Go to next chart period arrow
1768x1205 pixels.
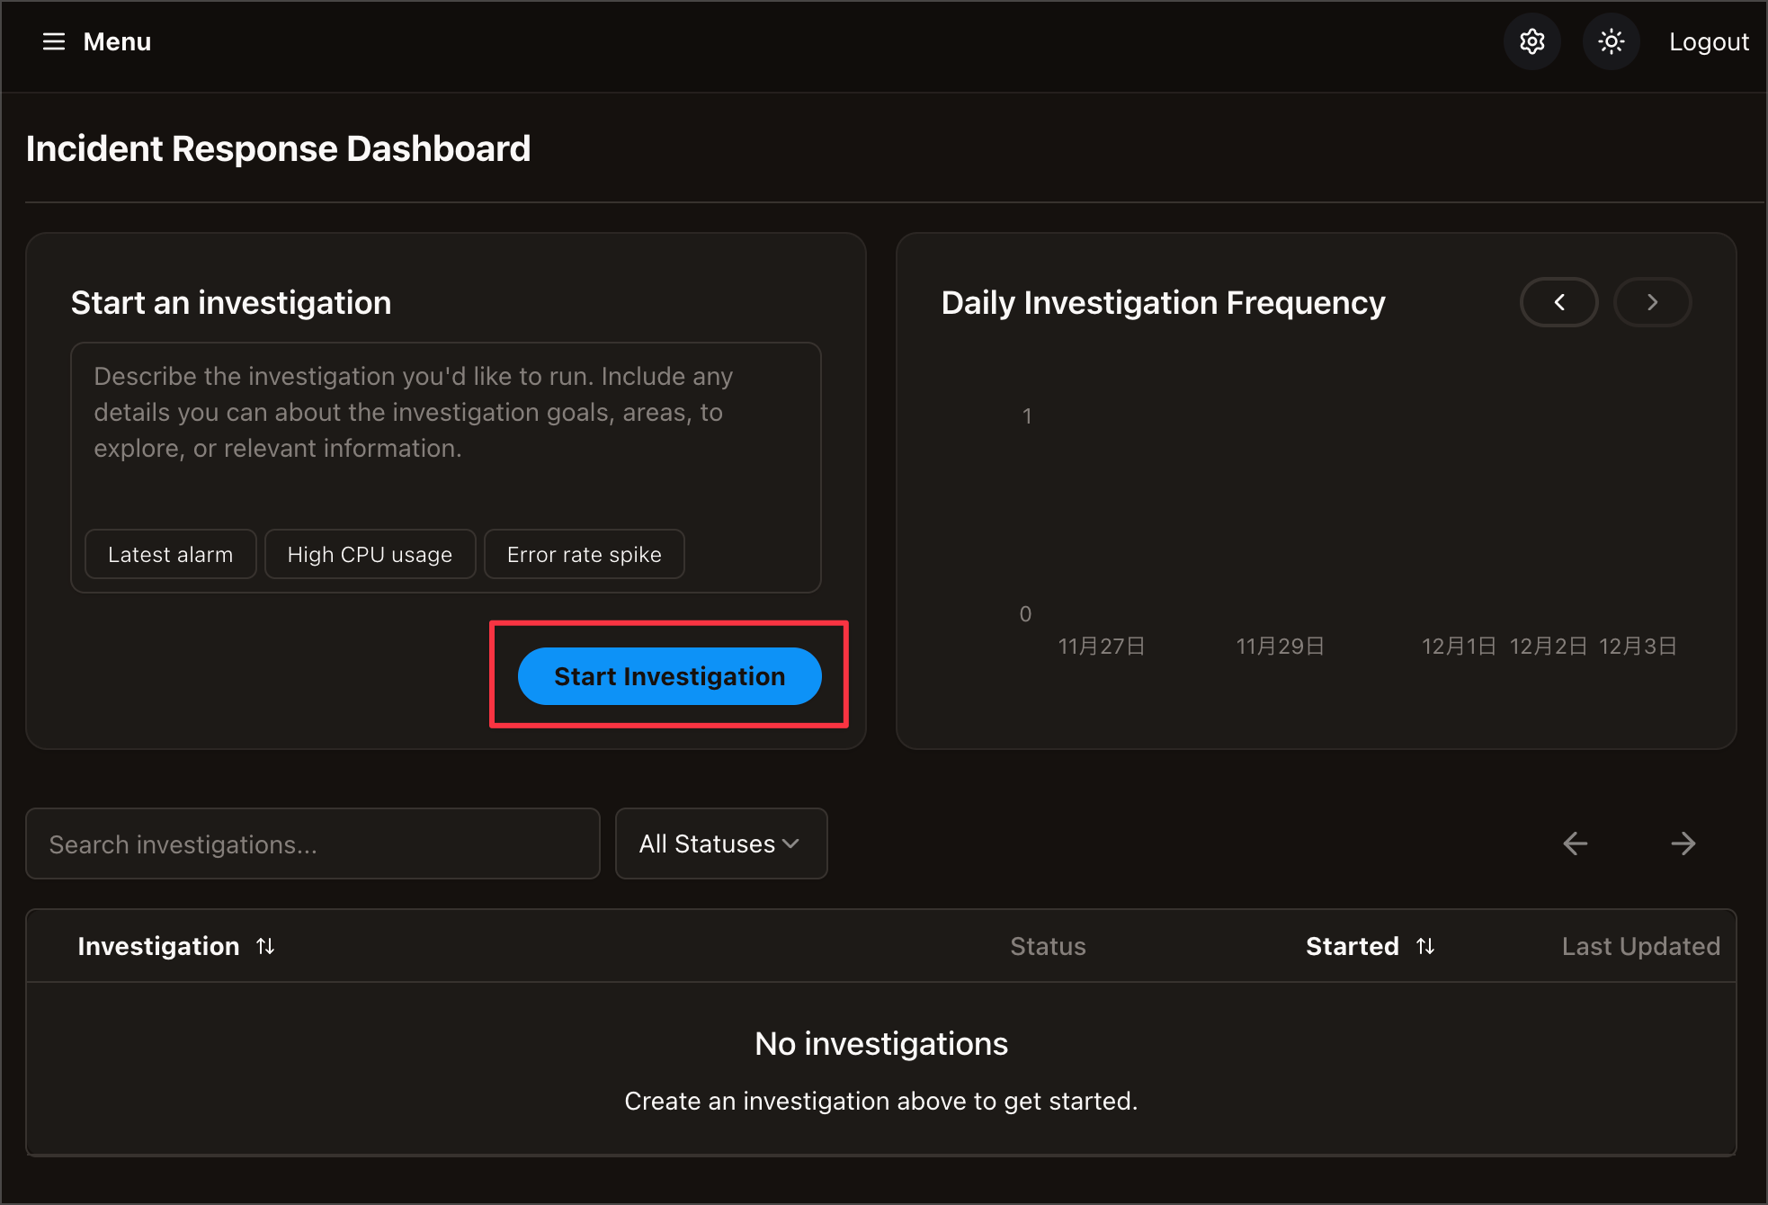(1652, 303)
